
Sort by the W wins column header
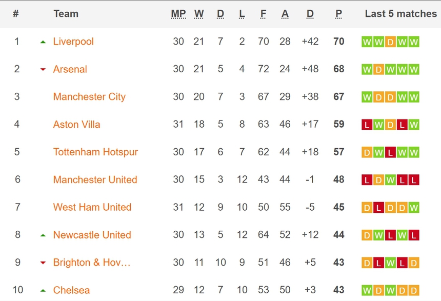tap(199, 14)
